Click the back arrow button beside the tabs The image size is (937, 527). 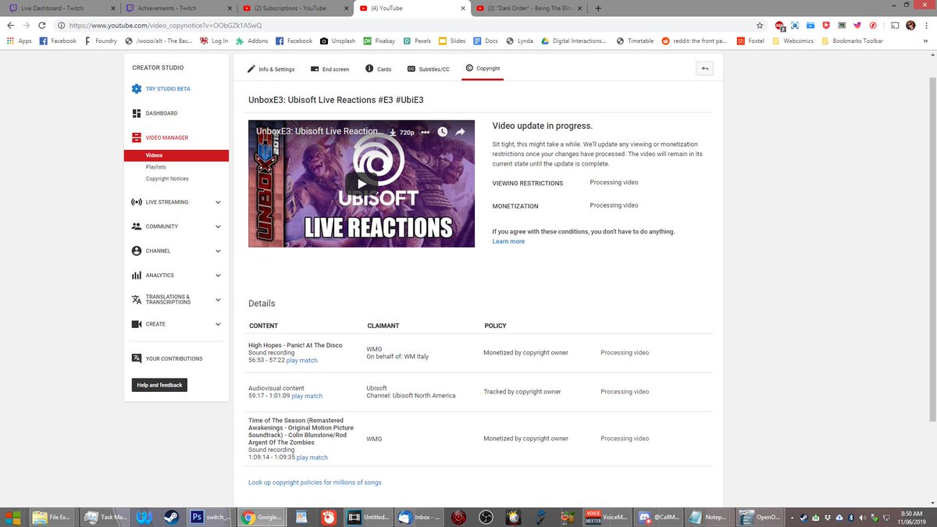704,69
